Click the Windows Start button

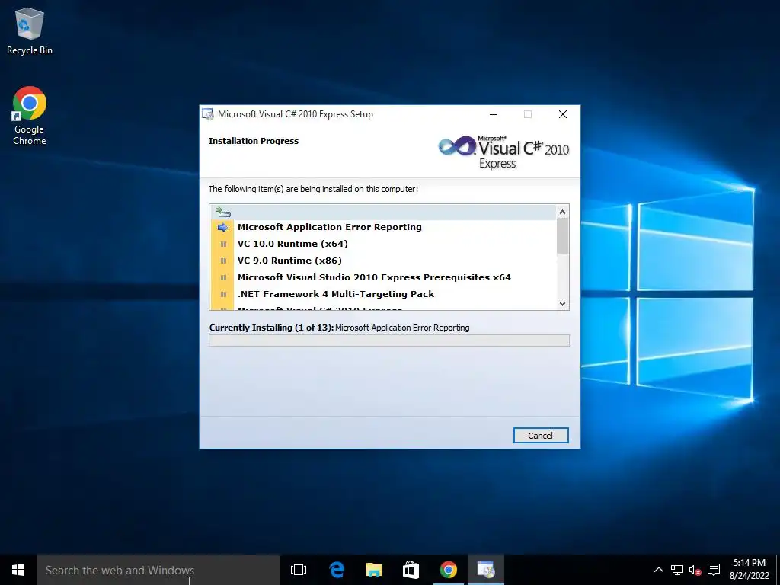[18, 570]
